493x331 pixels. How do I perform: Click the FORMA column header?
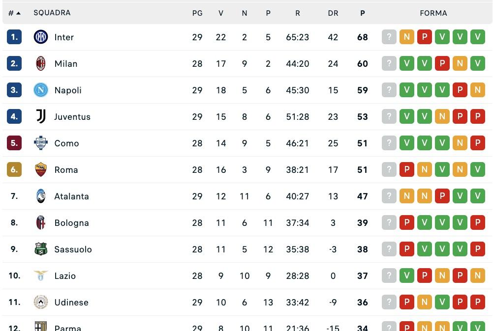click(x=433, y=13)
